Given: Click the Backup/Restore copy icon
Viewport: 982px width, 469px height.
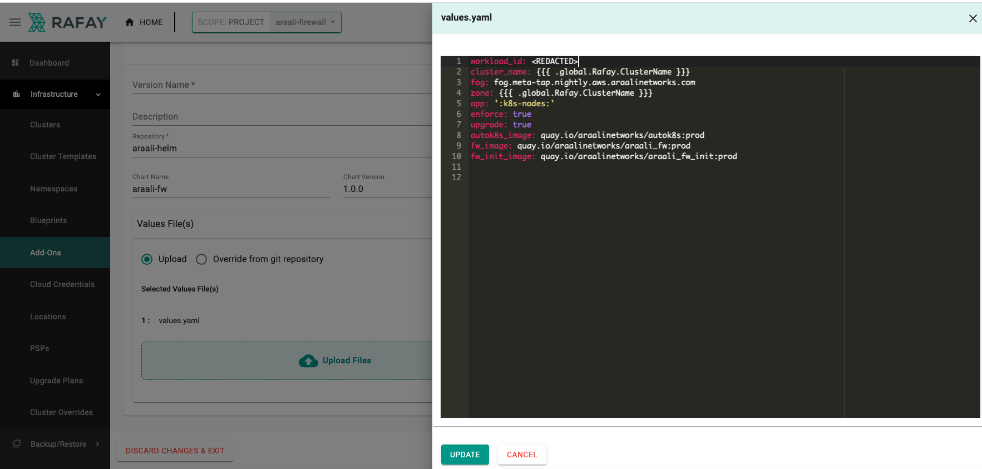Looking at the screenshot, I should [x=17, y=444].
